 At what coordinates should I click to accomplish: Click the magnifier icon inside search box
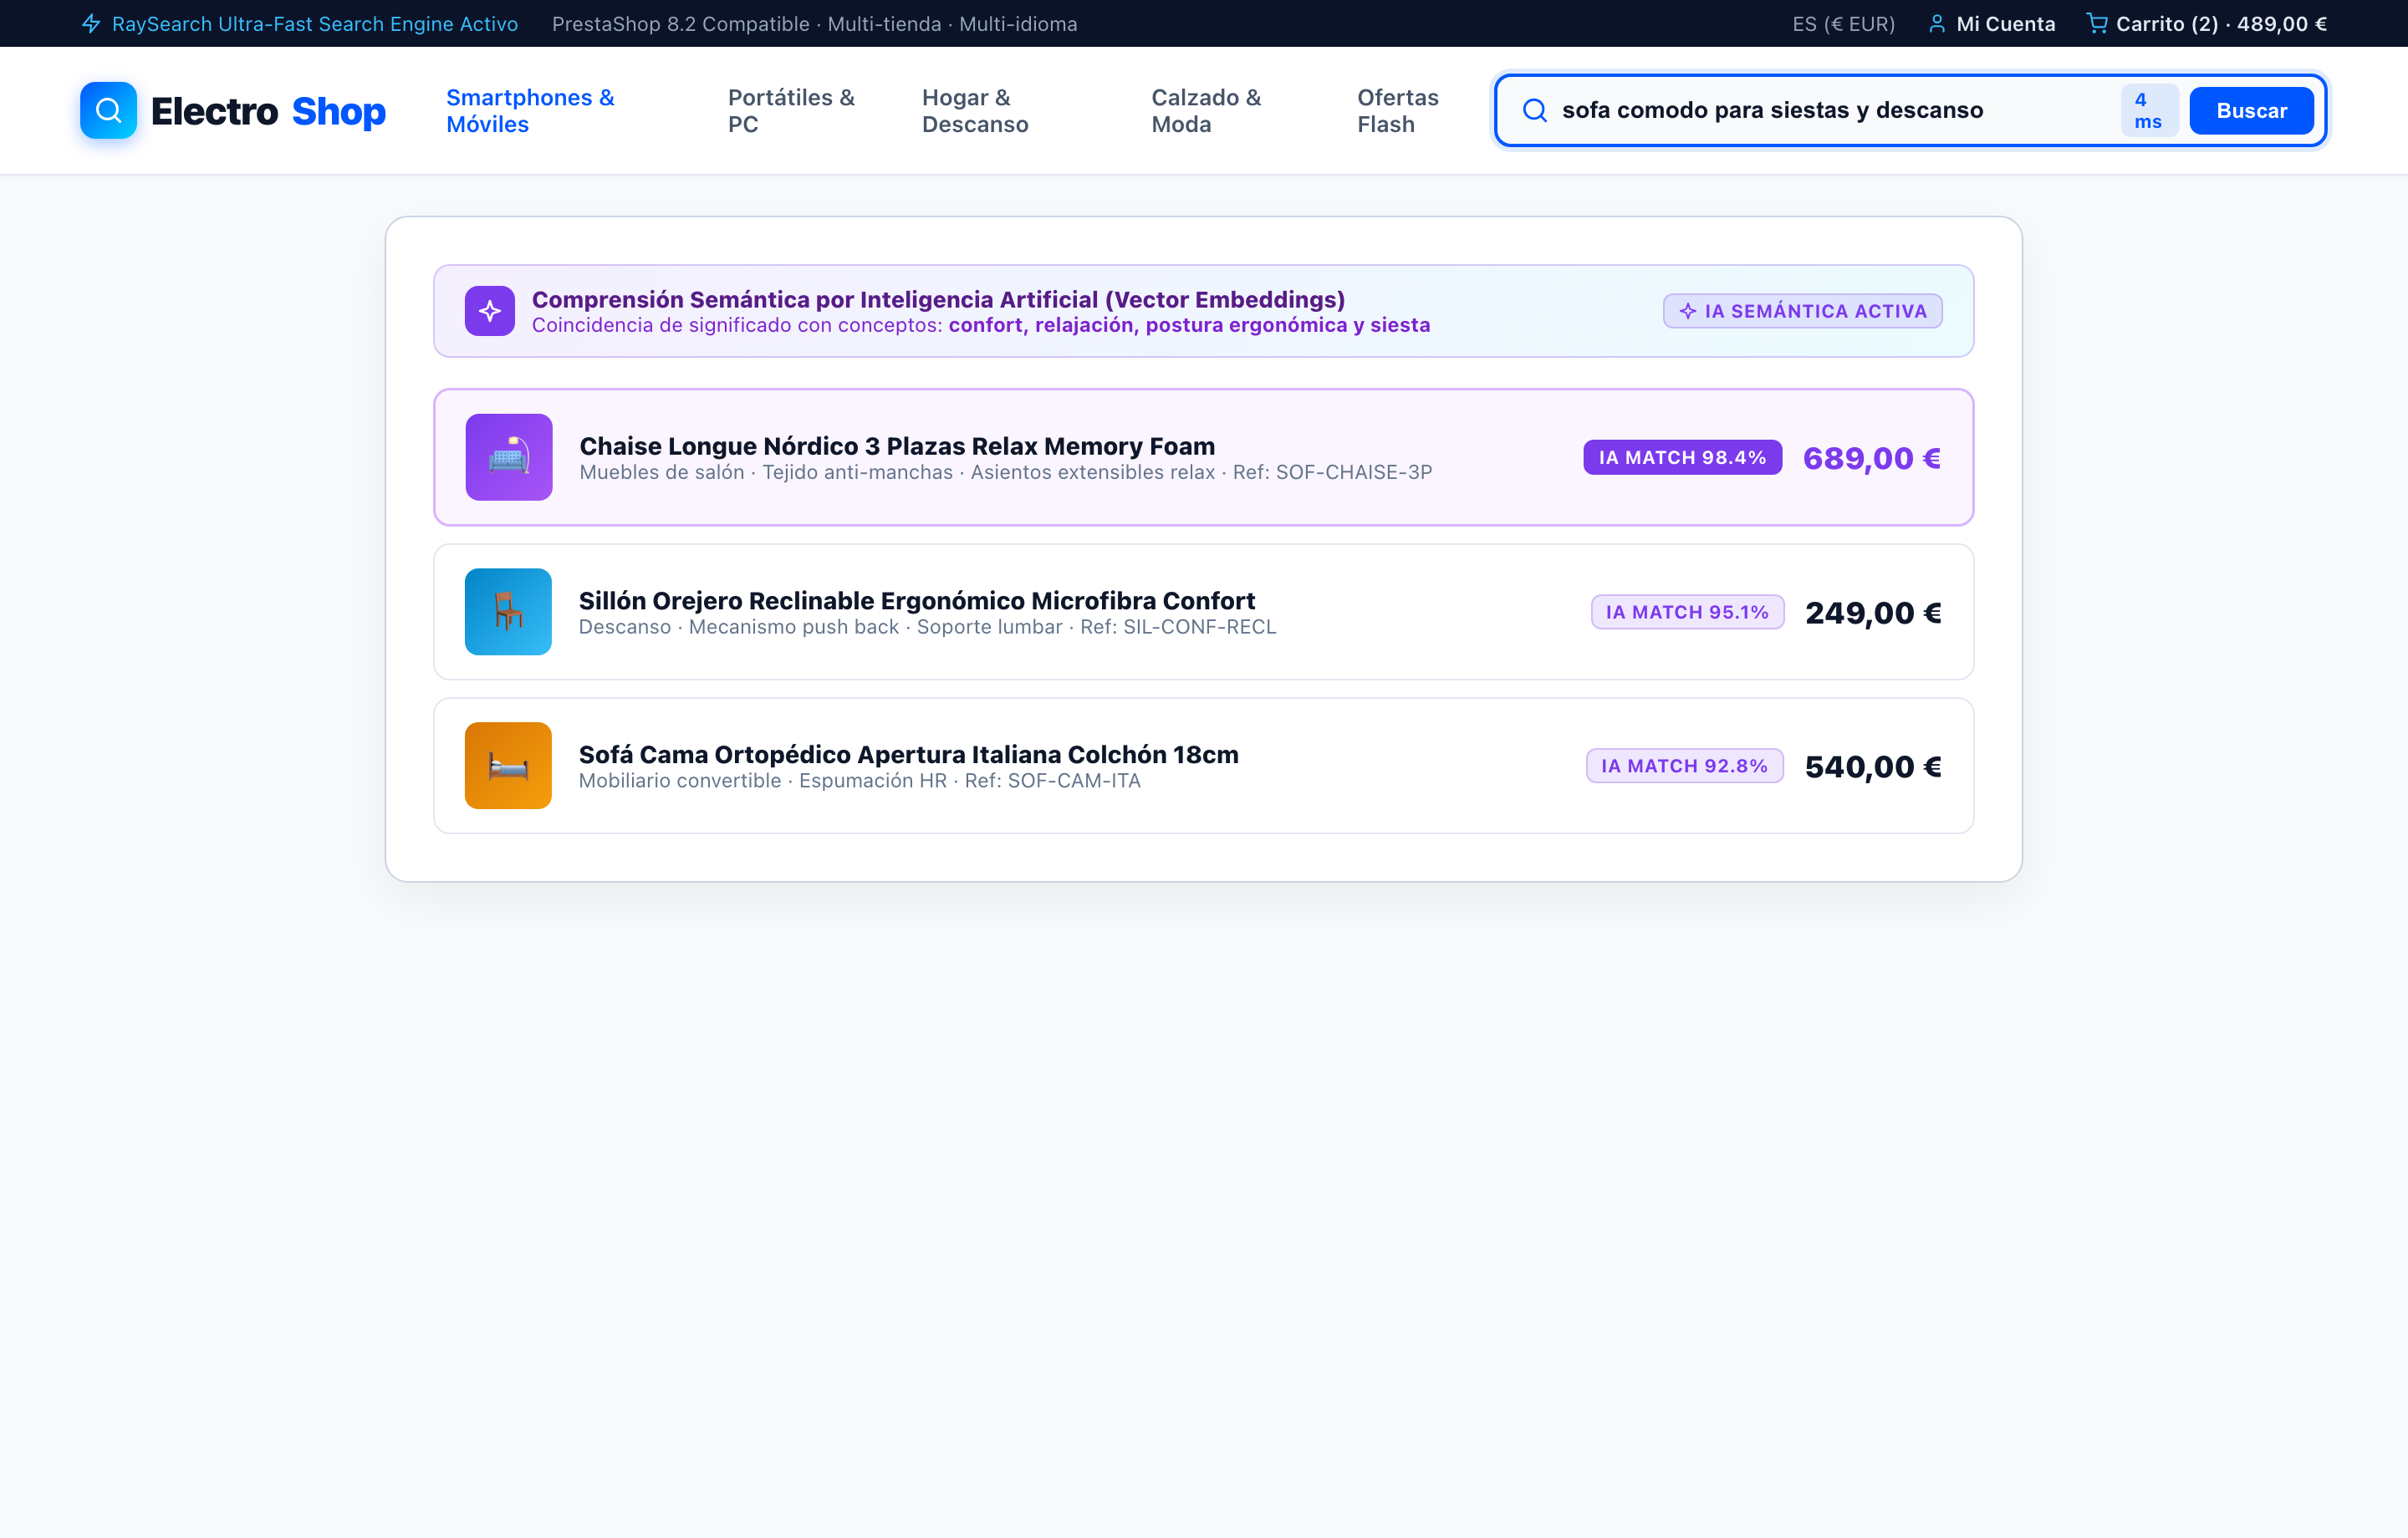(x=1535, y=110)
